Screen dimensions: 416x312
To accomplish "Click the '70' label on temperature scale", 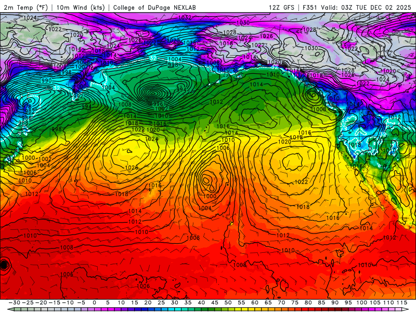I will [281, 303].
